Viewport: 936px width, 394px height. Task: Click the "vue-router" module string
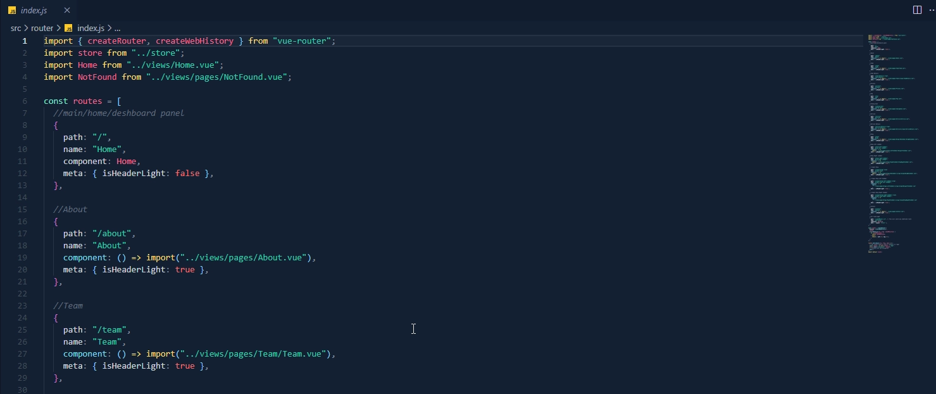tap(304, 41)
